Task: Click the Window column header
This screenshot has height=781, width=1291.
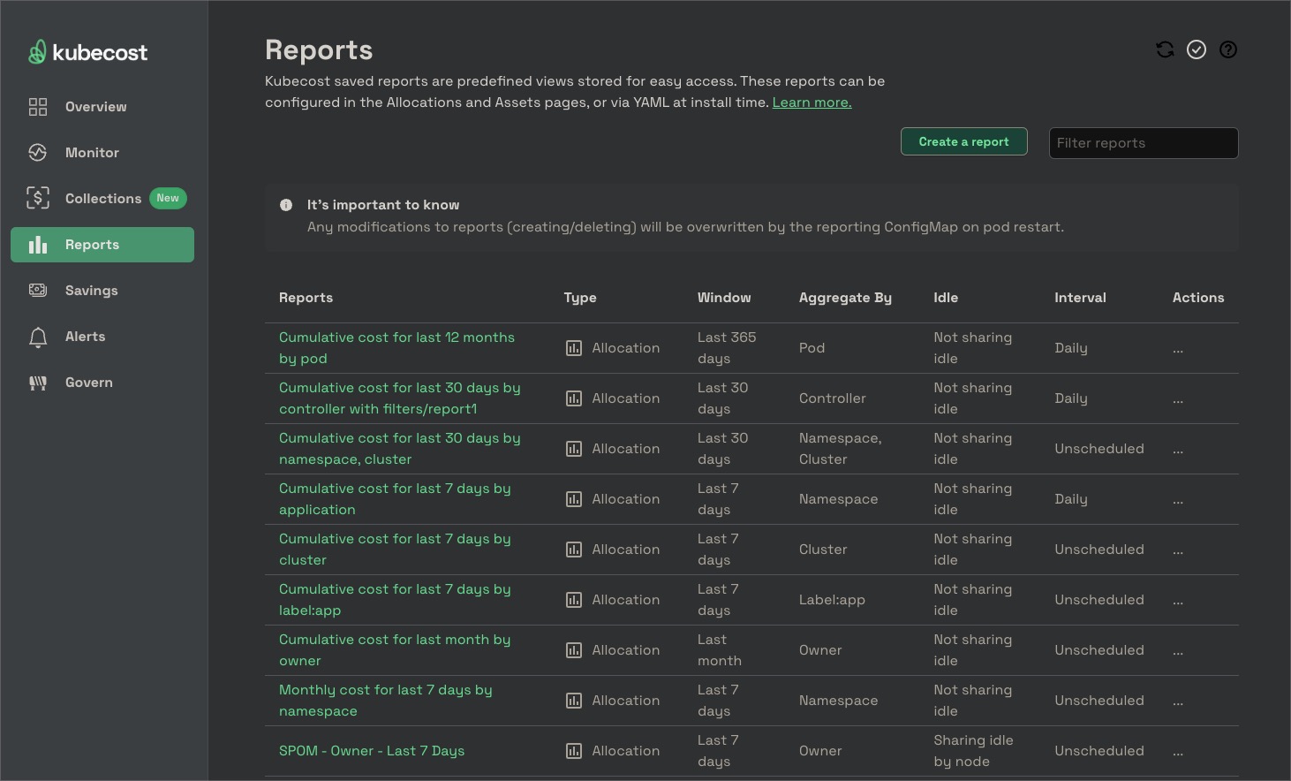Action: [724, 298]
